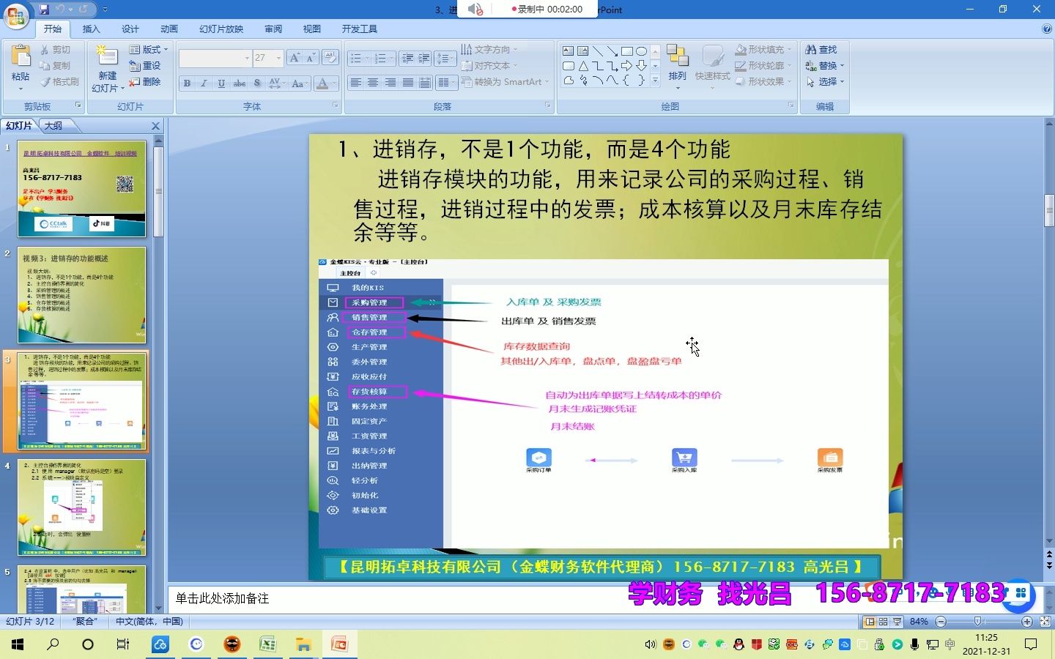Click the zoom percentage 84%
The image size is (1055, 659).
point(919,622)
